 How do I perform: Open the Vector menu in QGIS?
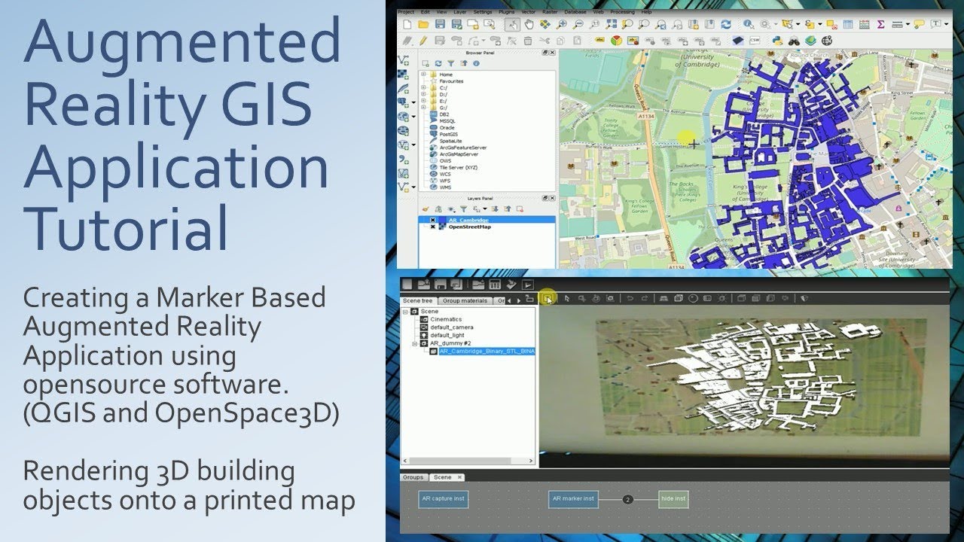coord(529,12)
